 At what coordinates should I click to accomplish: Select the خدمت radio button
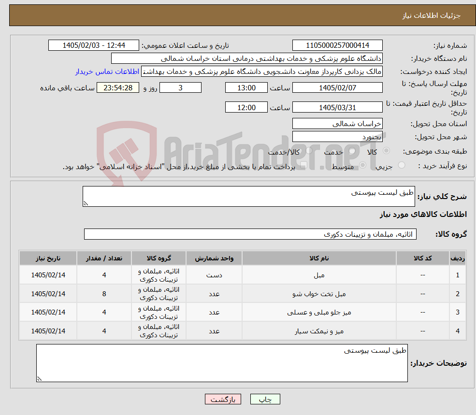(352, 151)
